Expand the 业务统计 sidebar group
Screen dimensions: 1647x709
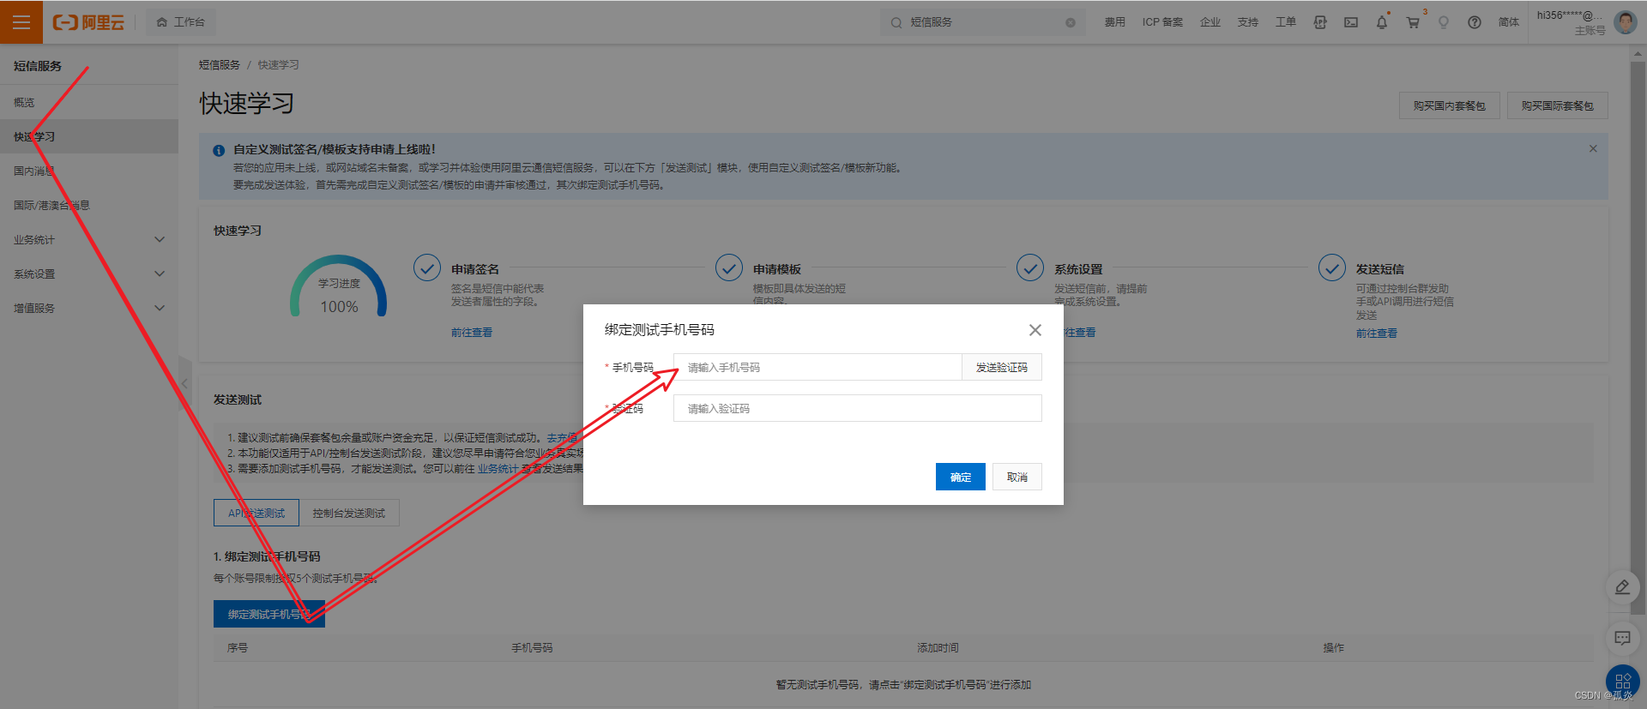[89, 239]
